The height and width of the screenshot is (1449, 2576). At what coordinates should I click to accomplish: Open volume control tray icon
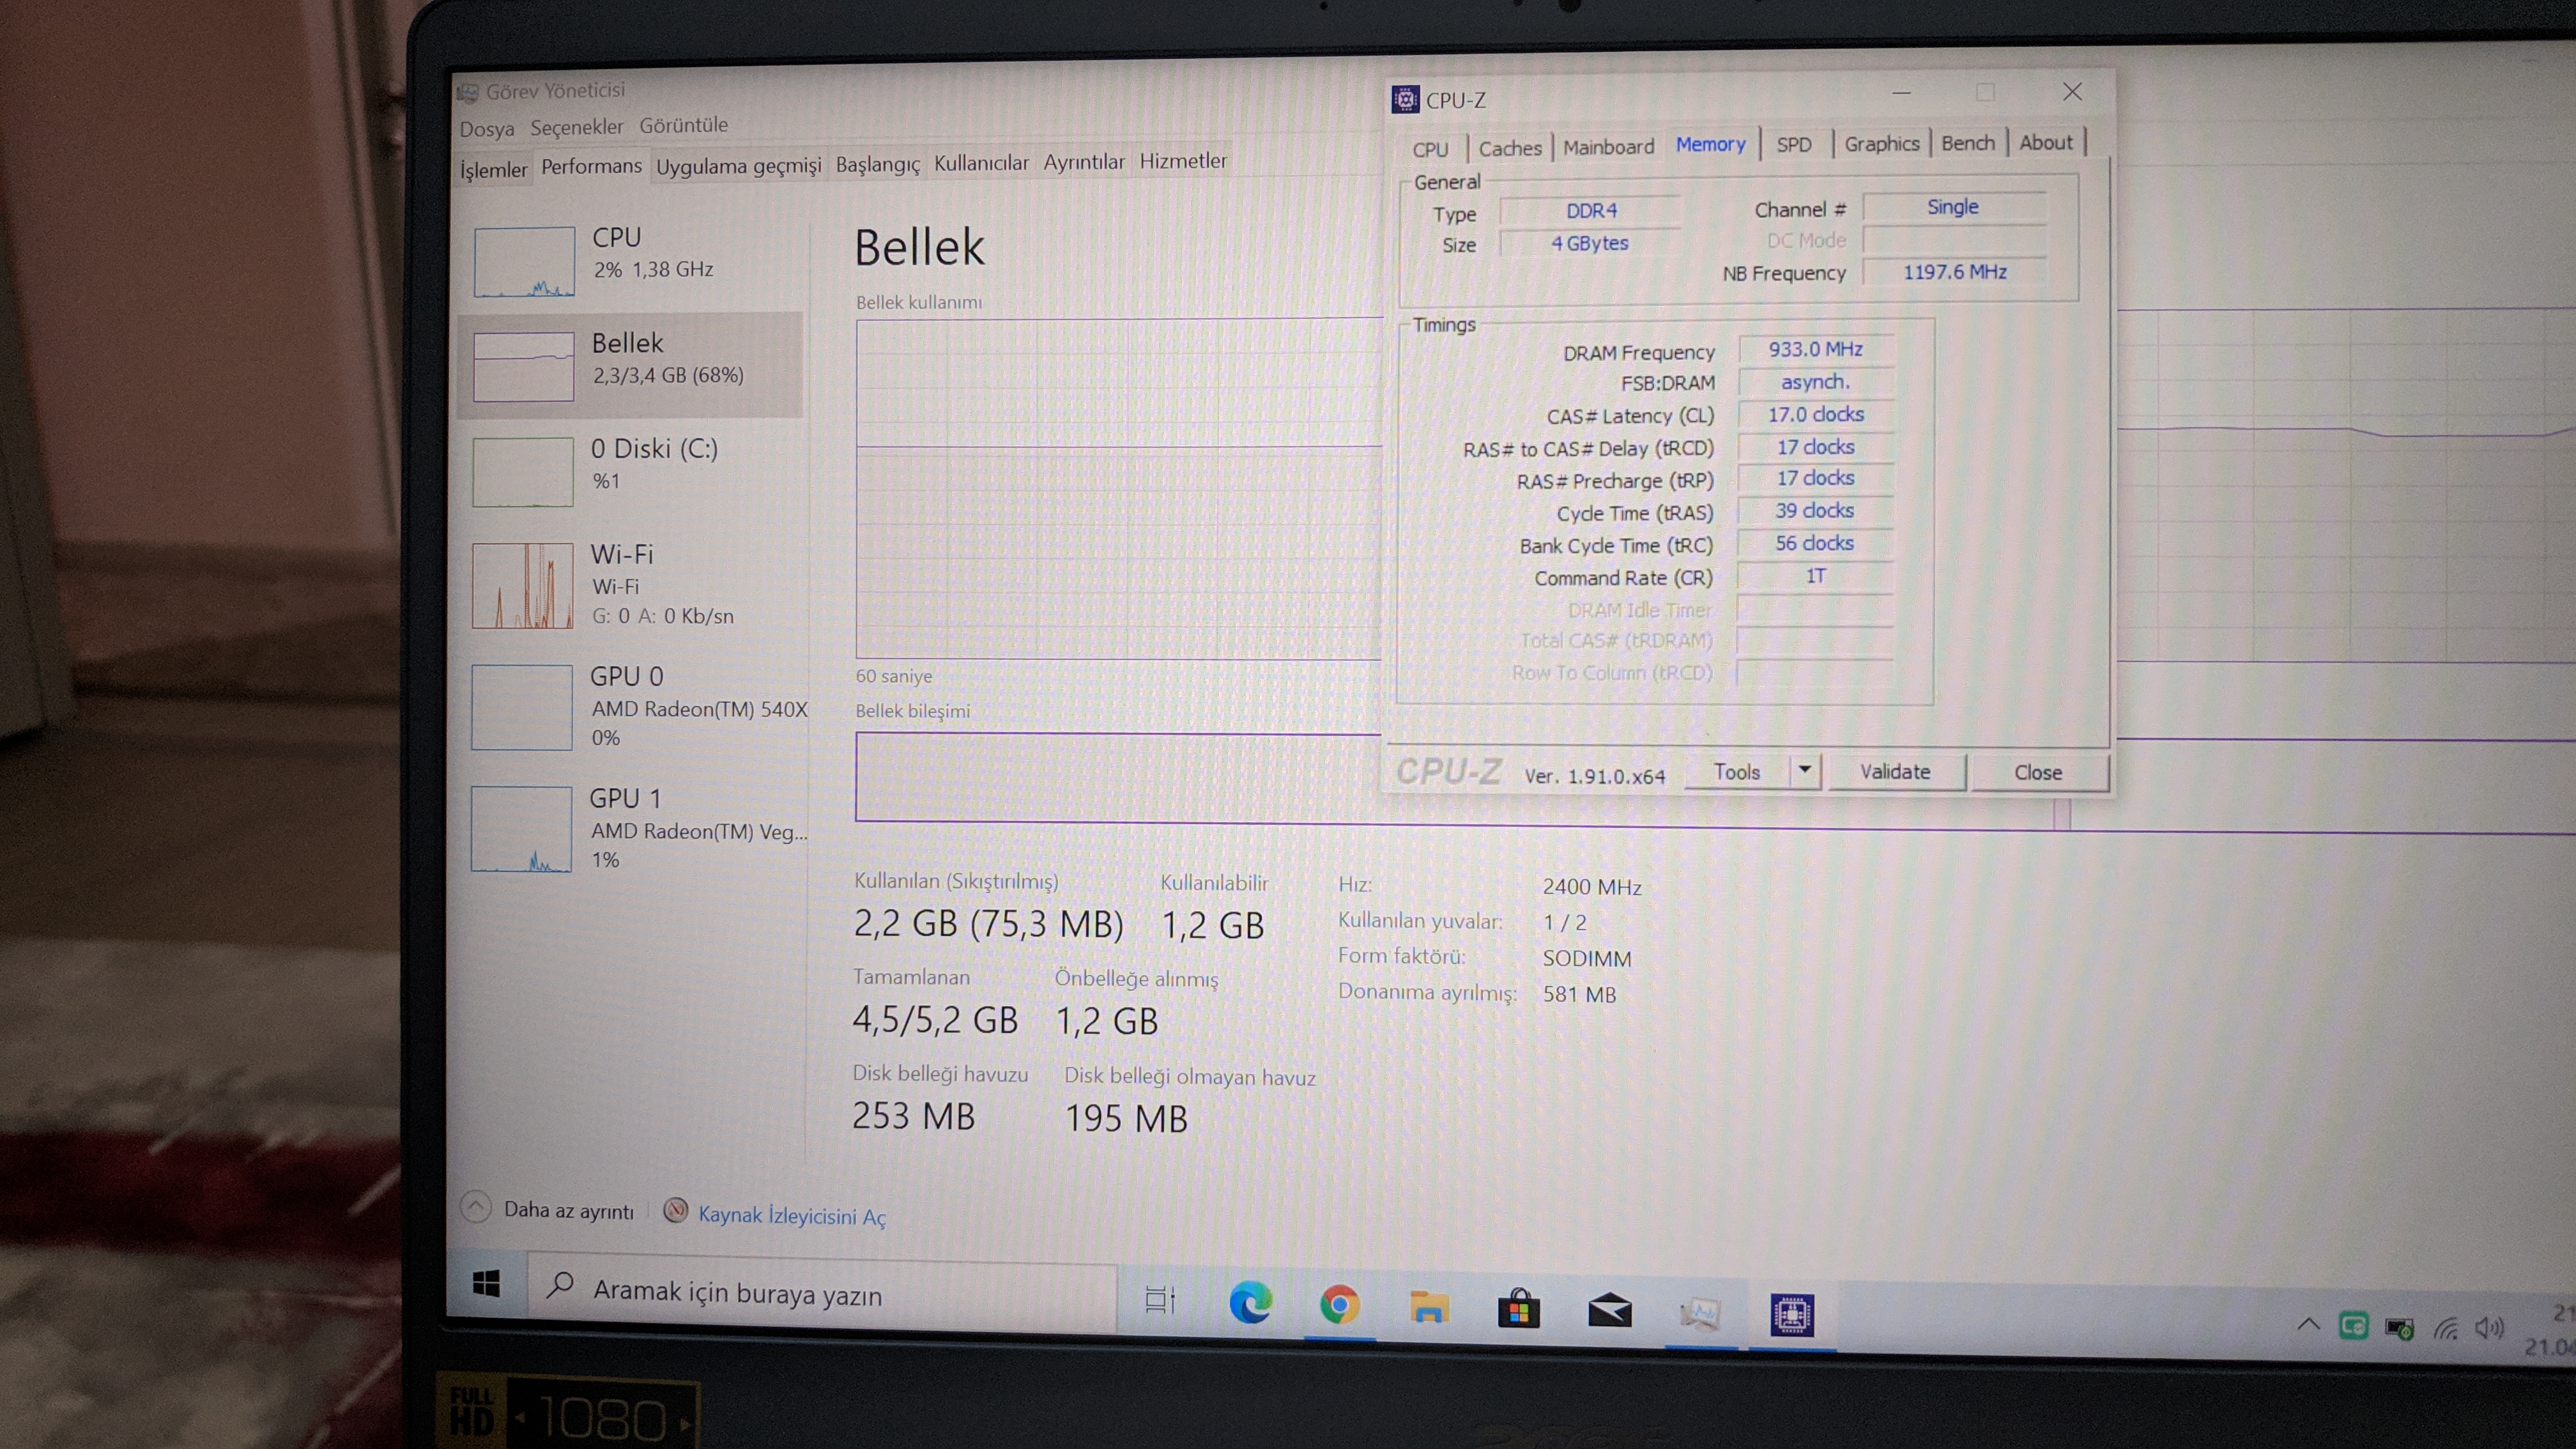click(2489, 1328)
